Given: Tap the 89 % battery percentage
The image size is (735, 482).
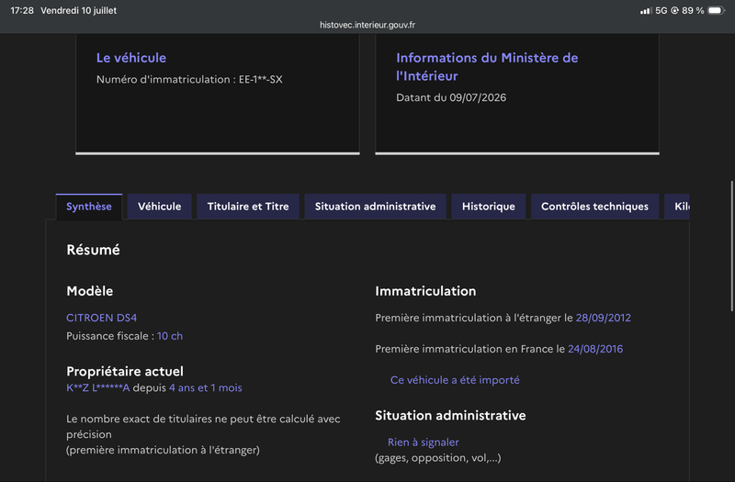Looking at the screenshot, I should click(x=693, y=10).
